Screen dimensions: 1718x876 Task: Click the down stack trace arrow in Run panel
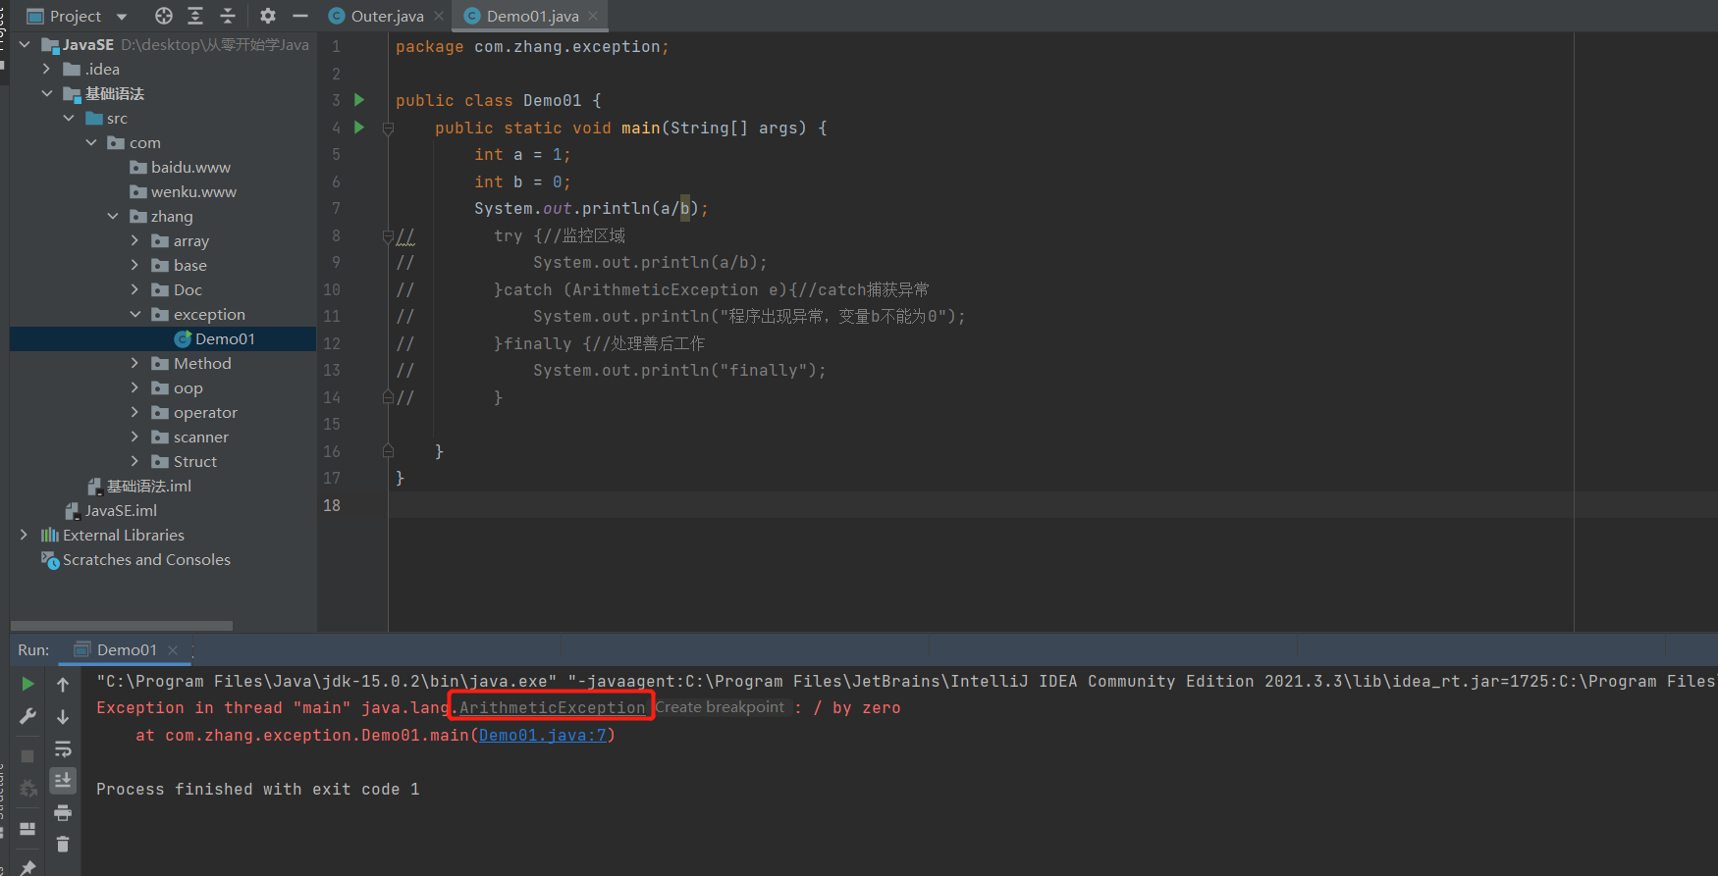point(63,717)
